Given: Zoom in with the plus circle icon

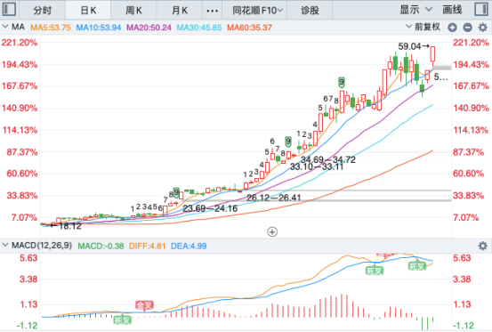Looking at the screenshot, I should pos(452,28).
